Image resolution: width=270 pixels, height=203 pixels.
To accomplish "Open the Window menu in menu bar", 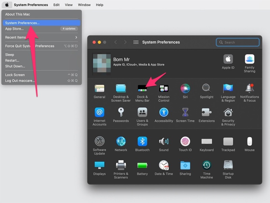I will (84, 5).
